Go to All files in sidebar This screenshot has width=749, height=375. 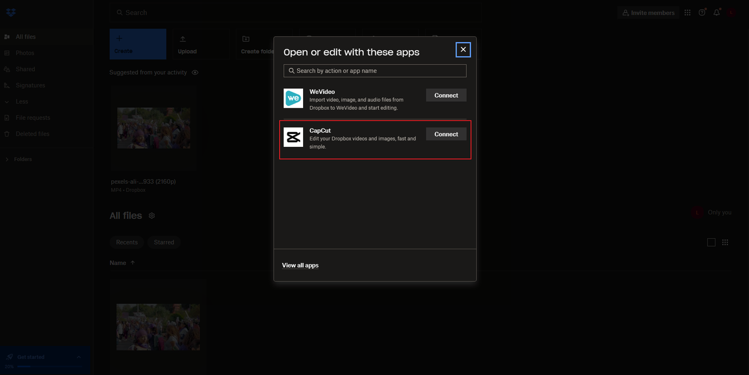click(x=26, y=37)
